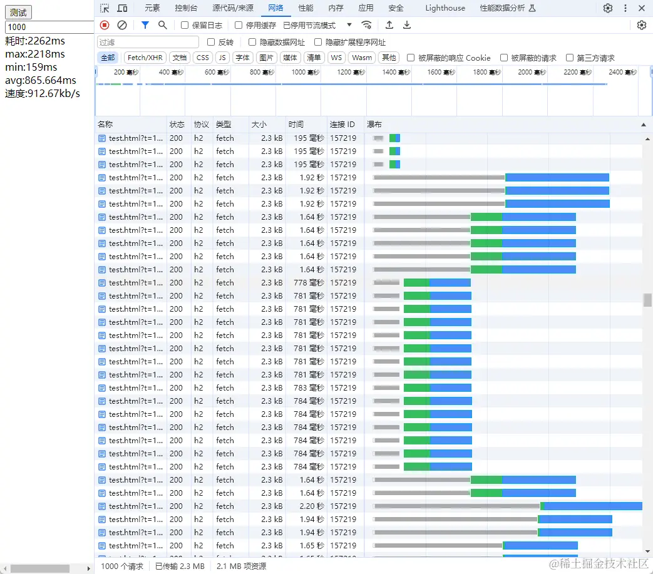Clear the network log
The image size is (653, 574).
pyautogui.click(x=122, y=25)
